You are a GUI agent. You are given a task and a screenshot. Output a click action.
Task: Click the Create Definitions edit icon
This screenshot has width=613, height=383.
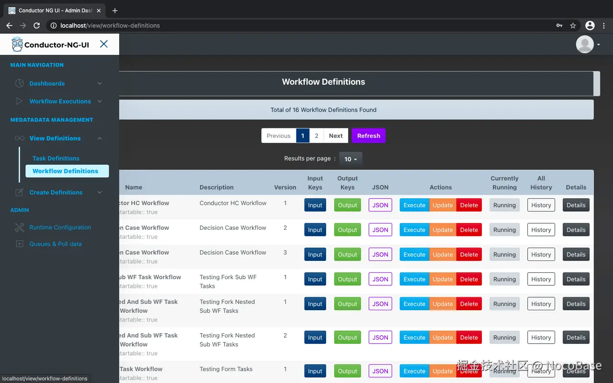[x=19, y=192]
